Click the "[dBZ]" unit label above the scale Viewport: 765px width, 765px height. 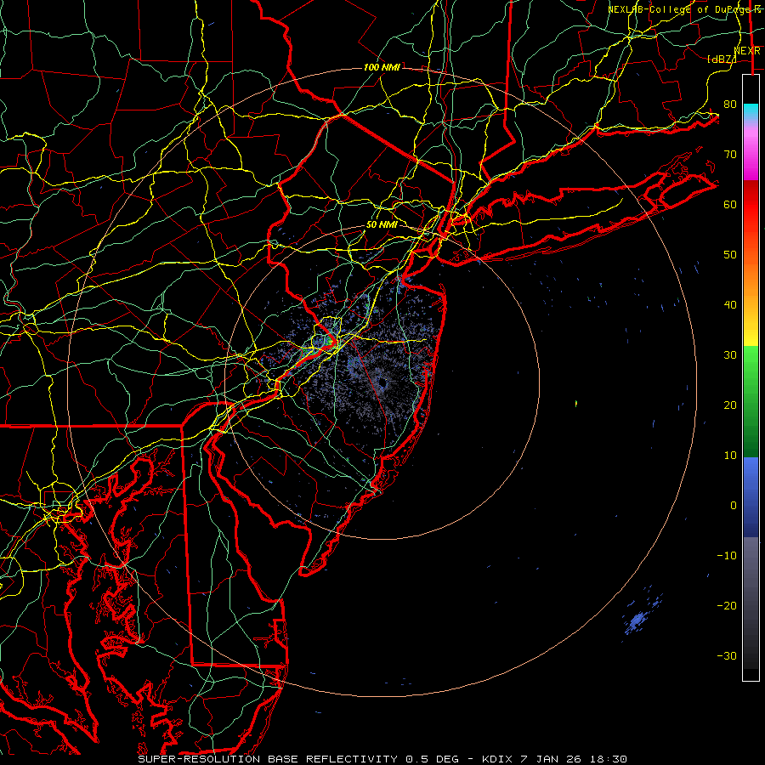tap(722, 59)
